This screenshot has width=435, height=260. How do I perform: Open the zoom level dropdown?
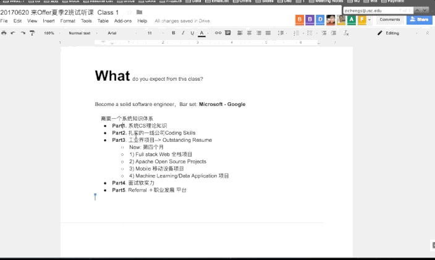pos(52,33)
